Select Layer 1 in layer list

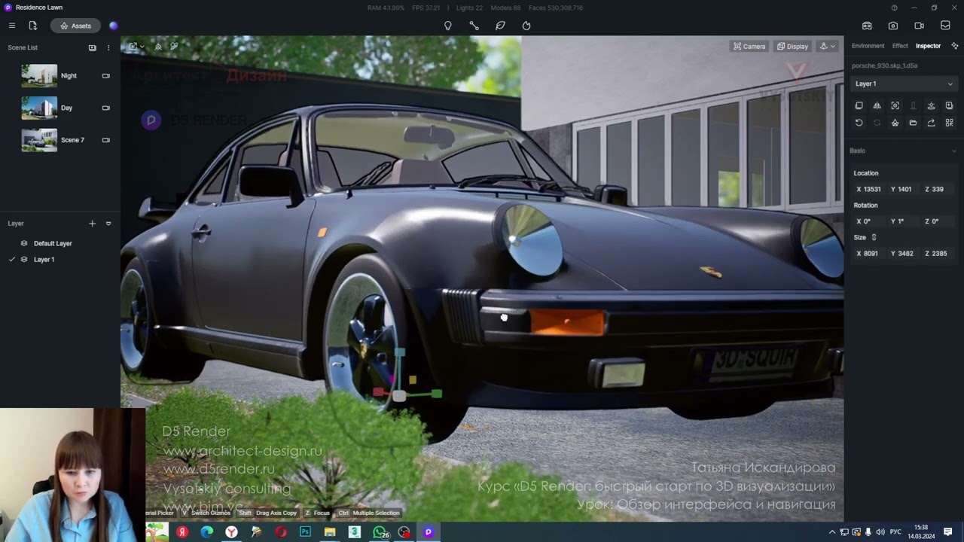[x=60, y=260]
